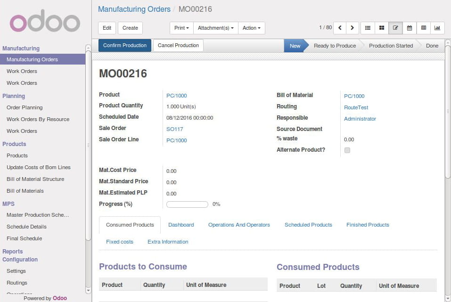Click the Edit button
This screenshot has width=451, height=302.
(107, 28)
